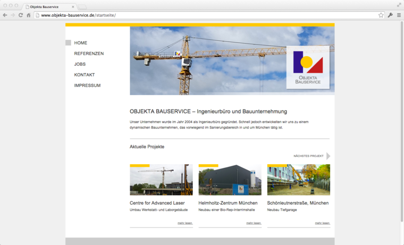Screen dimensions: 404x245
Task: Click mehr lesen under Helmholtz-Zentrum München
Action: click(254, 223)
